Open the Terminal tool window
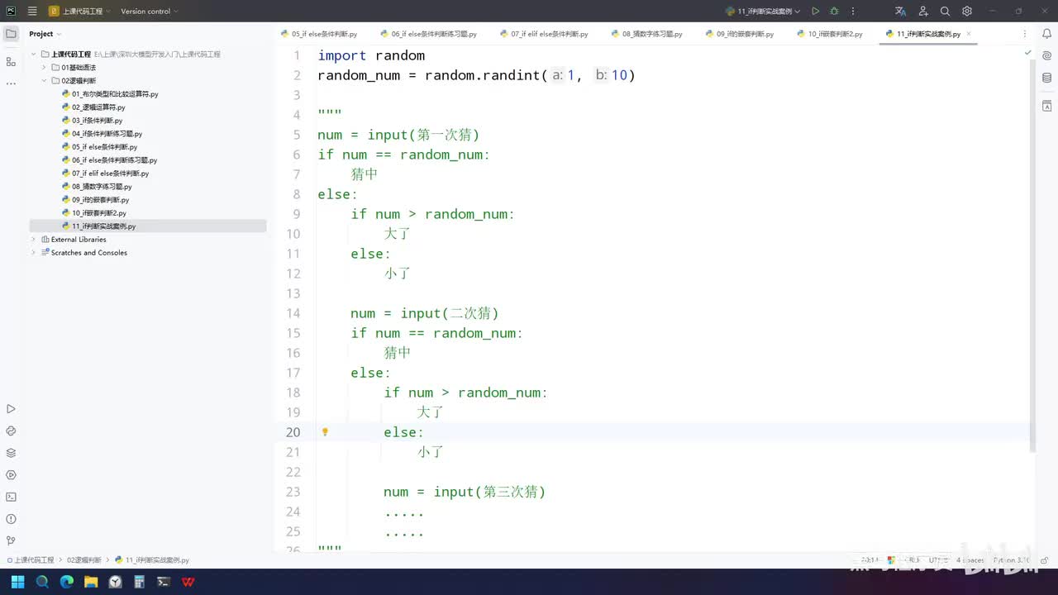Image resolution: width=1058 pixels, height=595 pixels. tap(11, 497)
